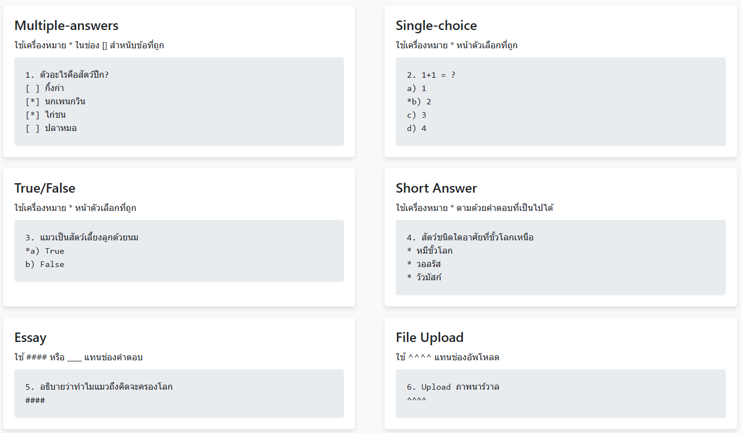Click the Short Answer heading
Image resolution: width=742 pixels, height=433 pixels.
(436, 188)
